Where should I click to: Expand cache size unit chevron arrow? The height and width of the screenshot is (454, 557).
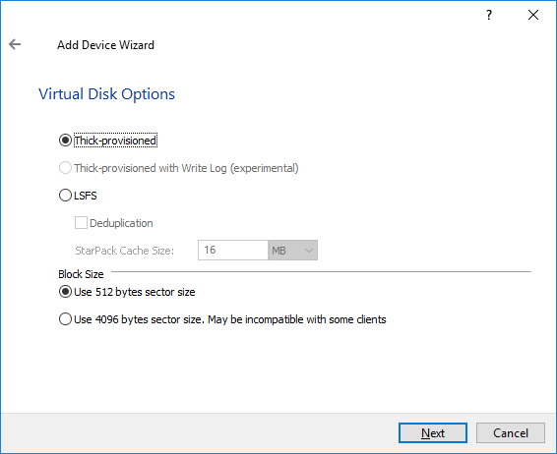click(x=309, y=251)
